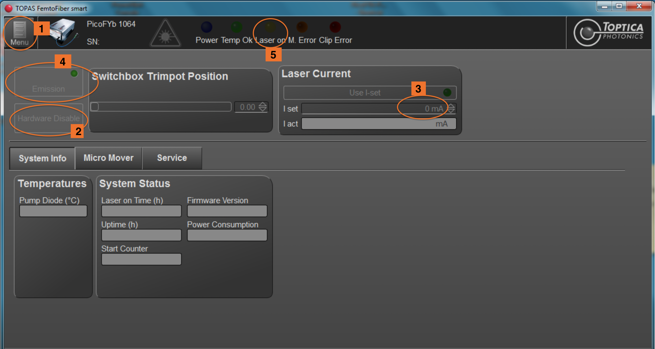
Task: Click the Temperatures heading
Action: coord(52,184)
